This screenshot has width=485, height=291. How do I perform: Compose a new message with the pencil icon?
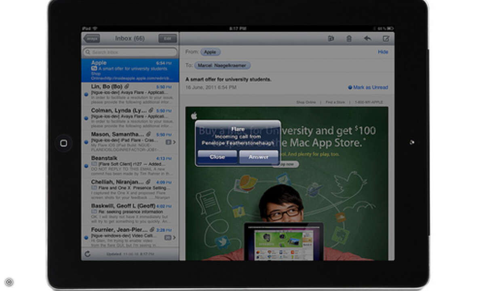pos(386,38)
